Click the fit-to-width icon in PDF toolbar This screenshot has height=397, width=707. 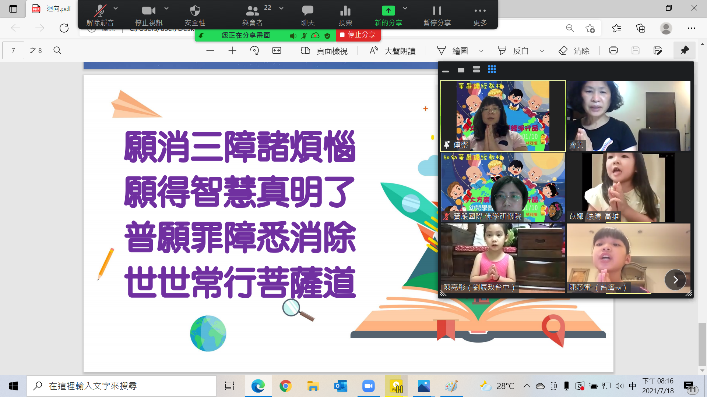(277, 51)
